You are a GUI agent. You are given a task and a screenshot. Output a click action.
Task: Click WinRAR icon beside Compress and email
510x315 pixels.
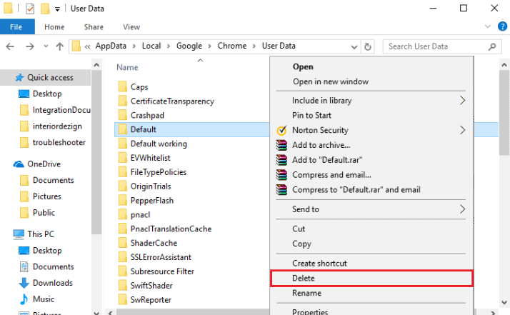(281, 175)
